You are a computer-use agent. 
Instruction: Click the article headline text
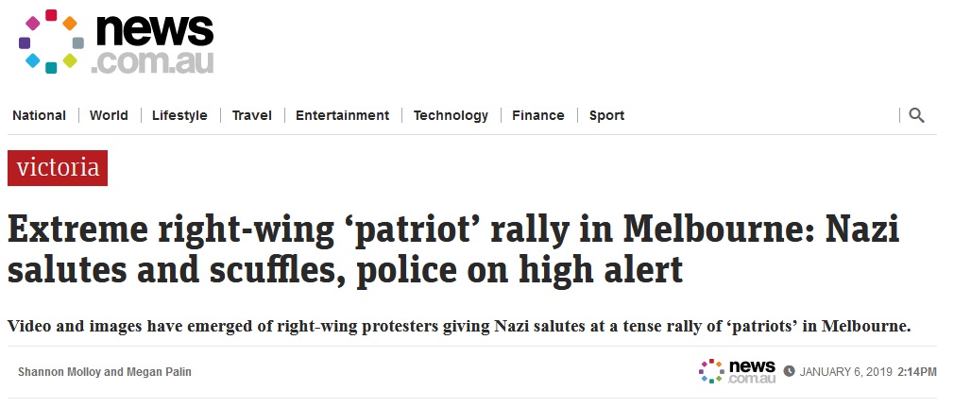[x=453, y=248]
